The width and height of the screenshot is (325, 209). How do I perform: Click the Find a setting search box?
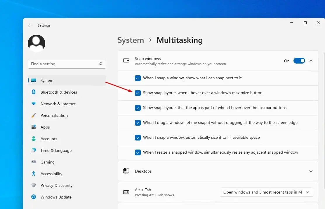click(64, 64)
